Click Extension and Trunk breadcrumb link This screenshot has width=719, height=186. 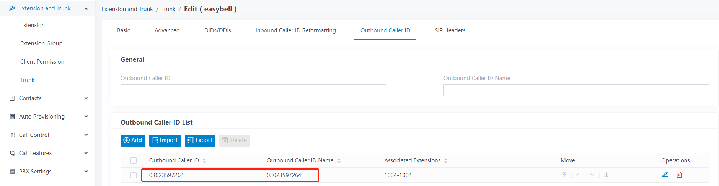(x=127, y=9)
